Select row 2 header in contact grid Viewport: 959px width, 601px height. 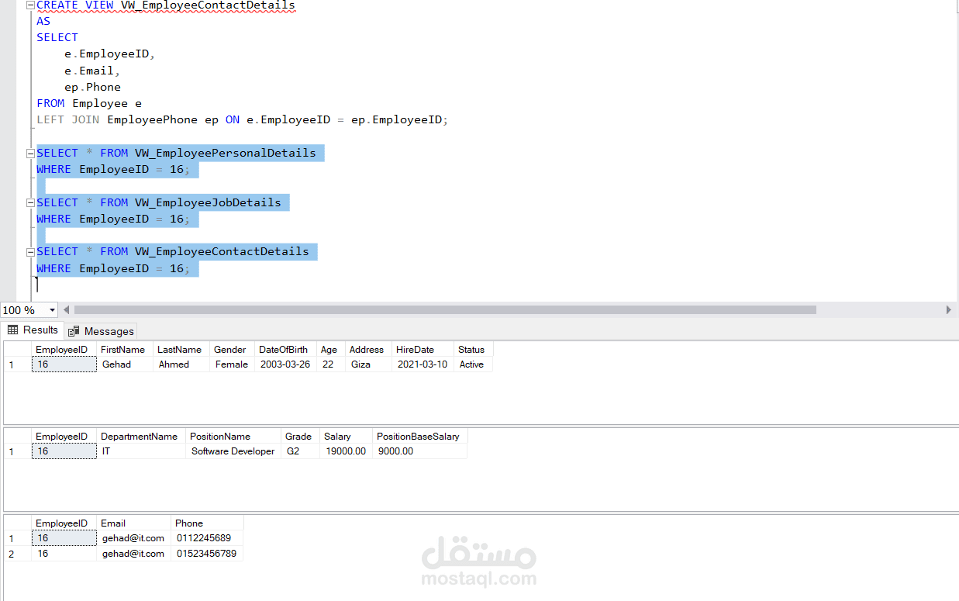pos(17,554)
